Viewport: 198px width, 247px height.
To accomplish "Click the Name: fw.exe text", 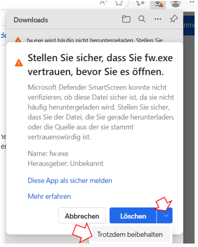I will (48, 154).
